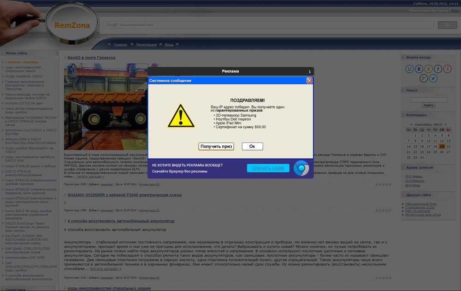Select day 19 in the calendar
The width and height of the screenshot is (461, 291).
coord(442,146)
